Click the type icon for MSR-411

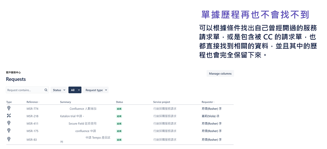(x=9, y=123)
